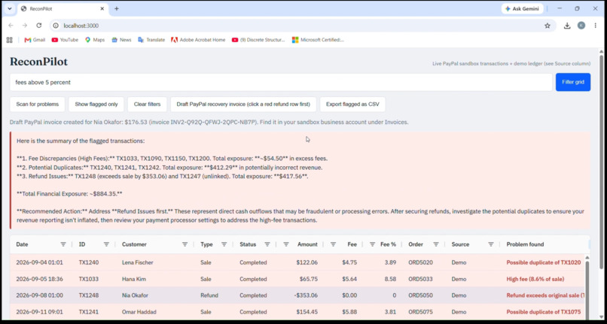Viewport: 607px width, 324px height.
Task: Open Maps bookmark
Action: 95,40
